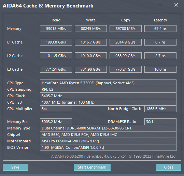184x176 pixels.
Task: Click the Memory row label
Action: tap(14, 29)
